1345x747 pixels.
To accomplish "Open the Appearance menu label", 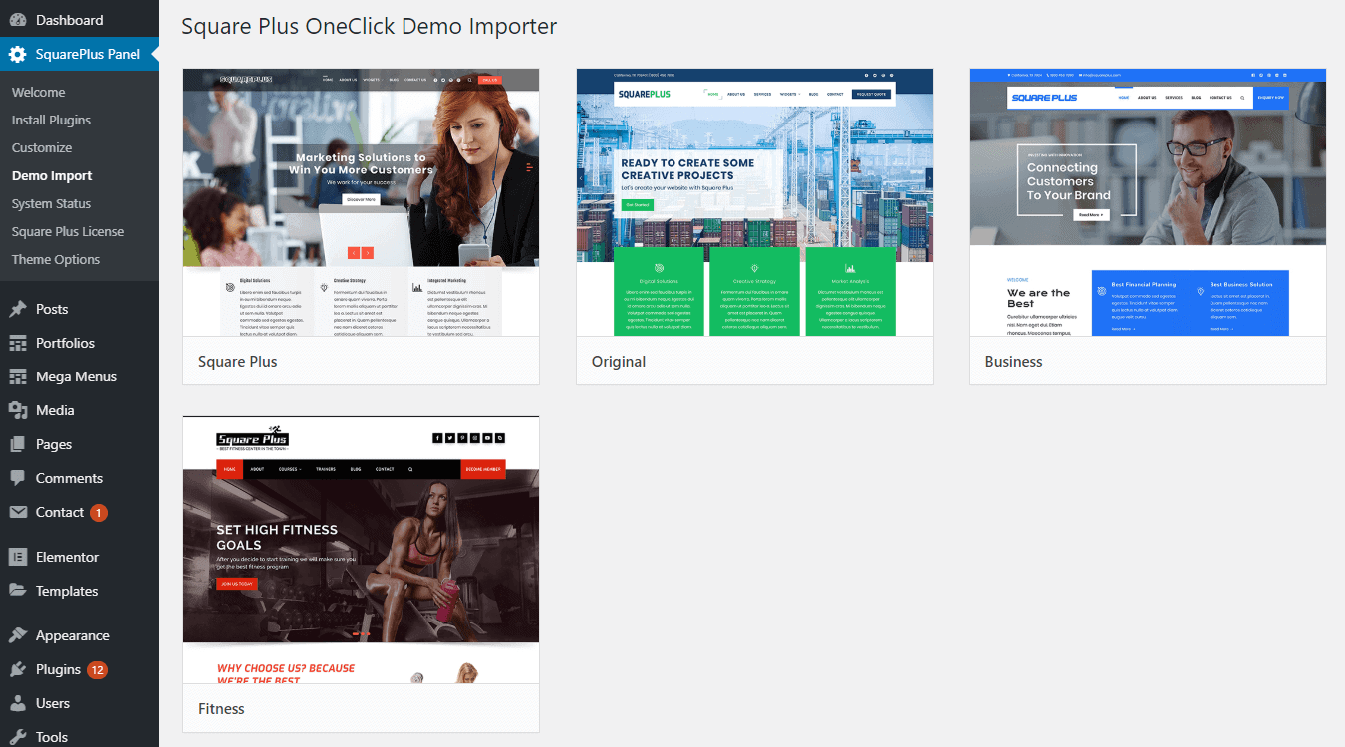I will tap(72, 635).
